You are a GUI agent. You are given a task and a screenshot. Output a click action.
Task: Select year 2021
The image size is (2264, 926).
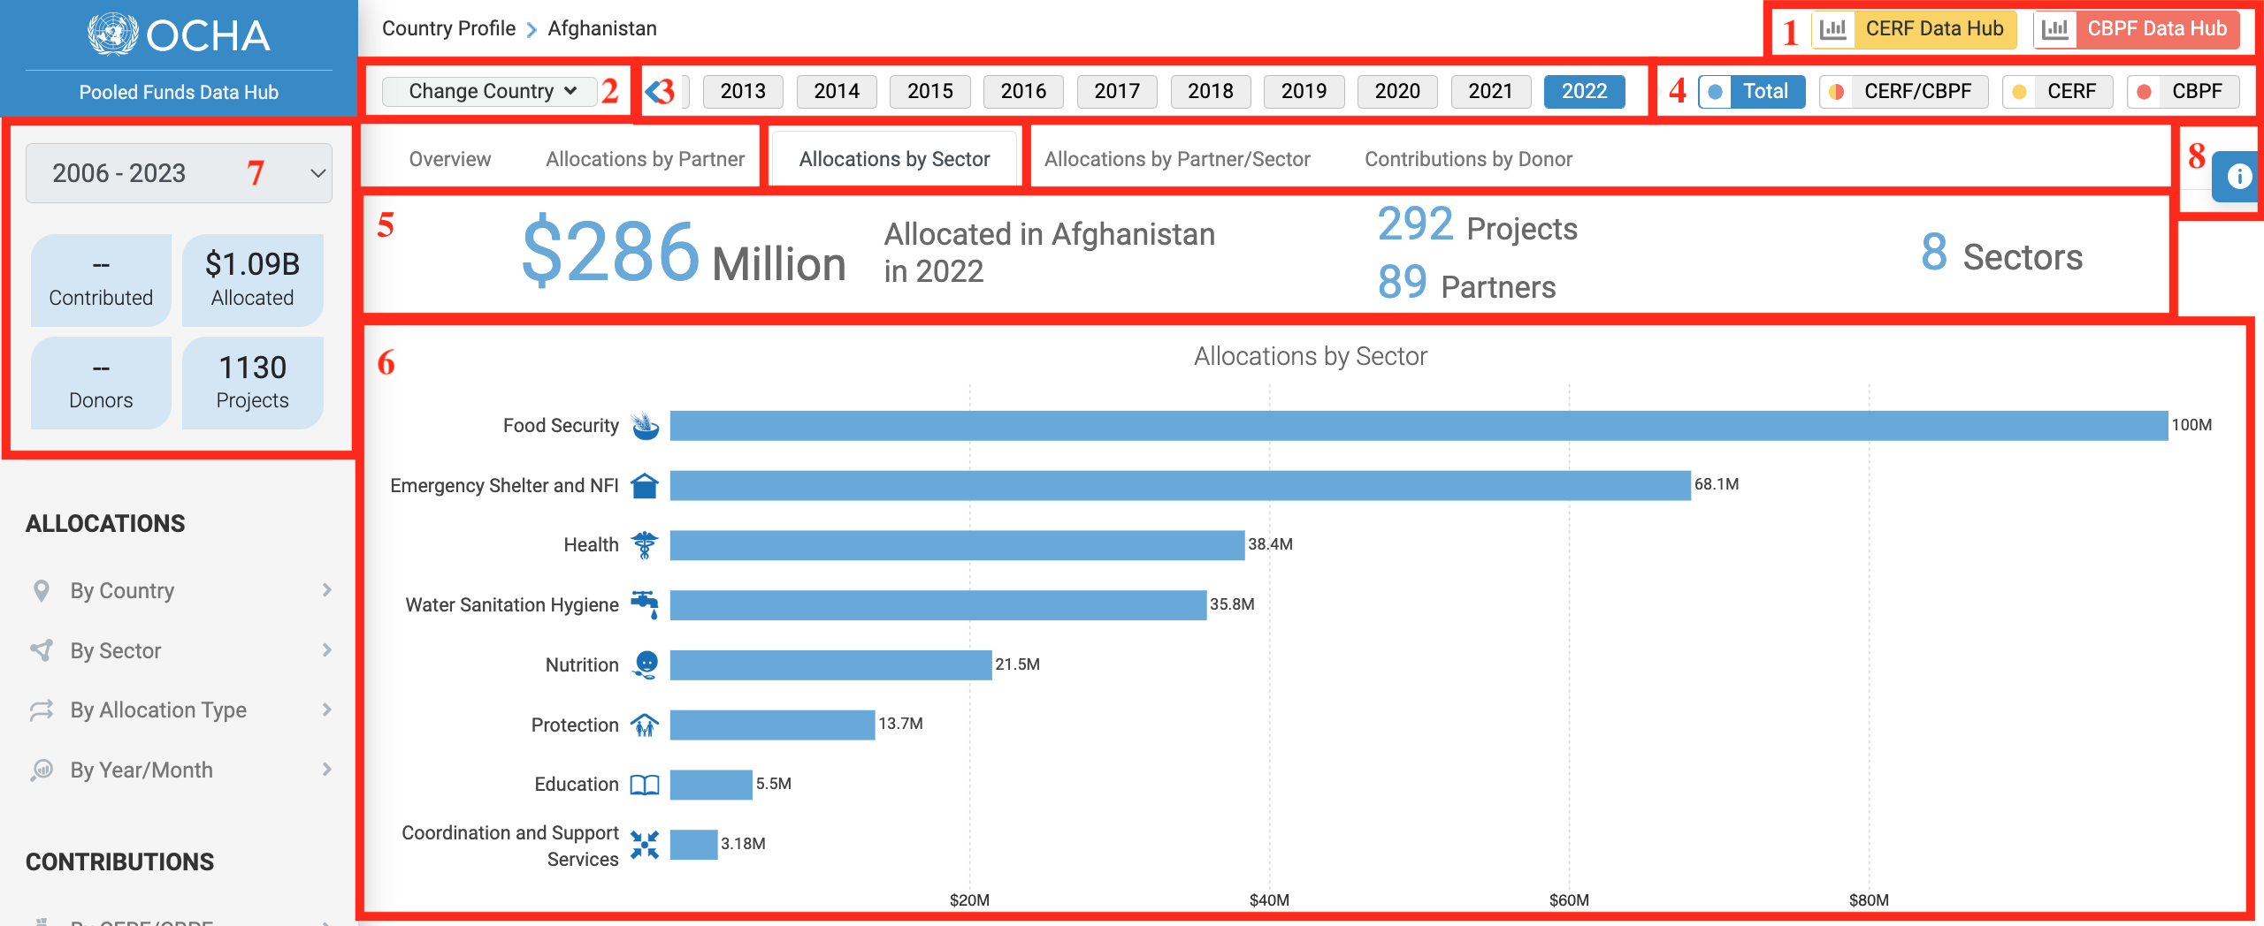(1491, 91)
